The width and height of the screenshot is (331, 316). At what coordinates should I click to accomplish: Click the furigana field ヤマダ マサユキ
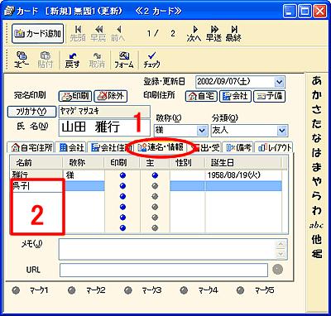pyautogui.click(x=104, y=112)
